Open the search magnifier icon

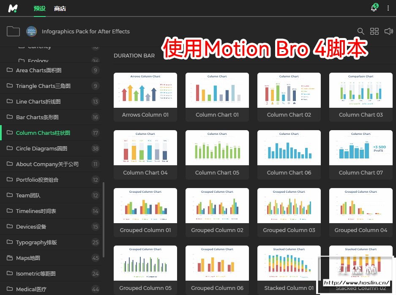click(360, 31)
